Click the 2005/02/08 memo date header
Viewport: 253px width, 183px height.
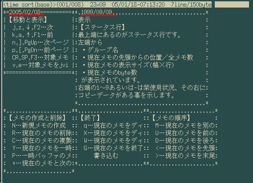point(25,12)
